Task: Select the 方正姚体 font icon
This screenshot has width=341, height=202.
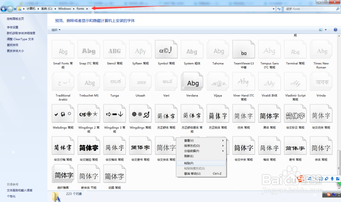Action: (x=218, y=114)
